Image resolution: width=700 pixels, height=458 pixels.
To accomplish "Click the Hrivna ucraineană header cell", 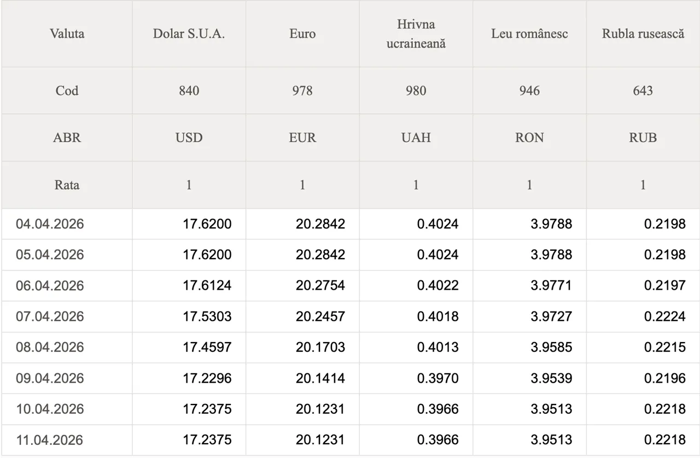I will click(416, 34).
